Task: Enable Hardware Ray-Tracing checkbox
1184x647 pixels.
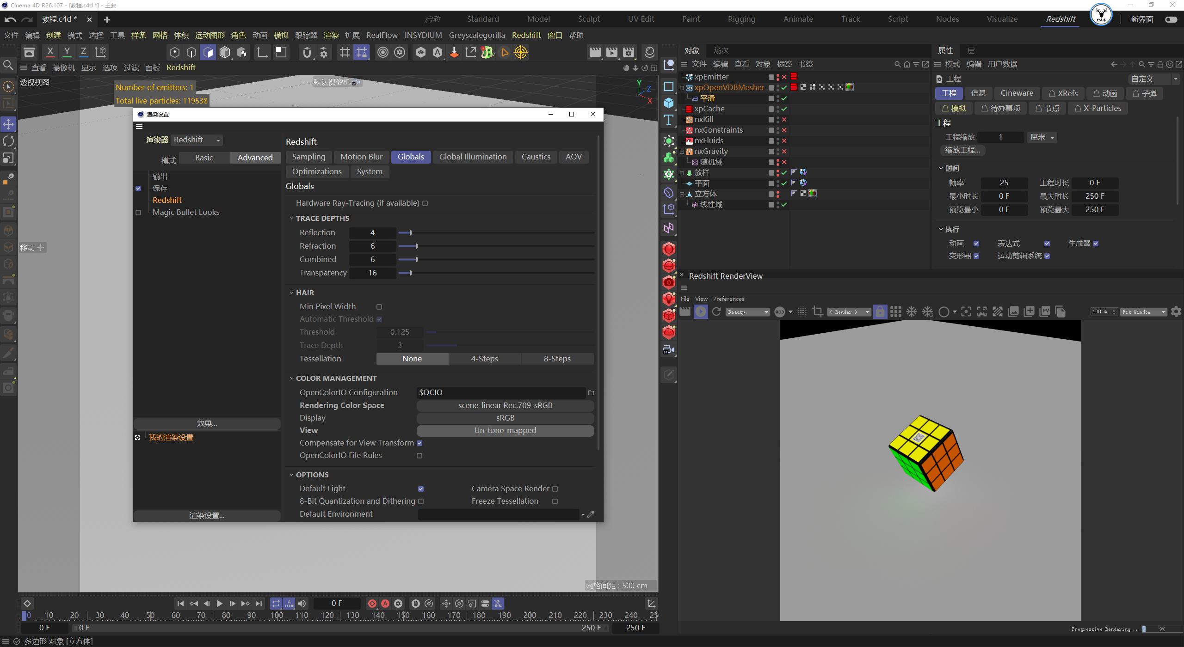Action: coord(425,203)
